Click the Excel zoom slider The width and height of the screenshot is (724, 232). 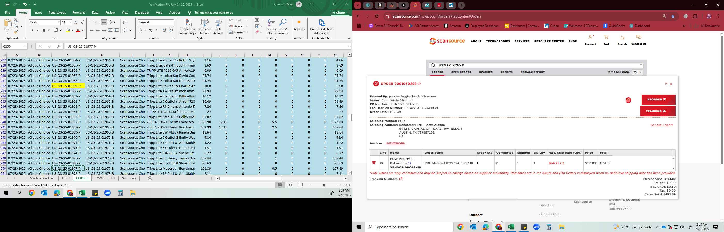[324, 185]
